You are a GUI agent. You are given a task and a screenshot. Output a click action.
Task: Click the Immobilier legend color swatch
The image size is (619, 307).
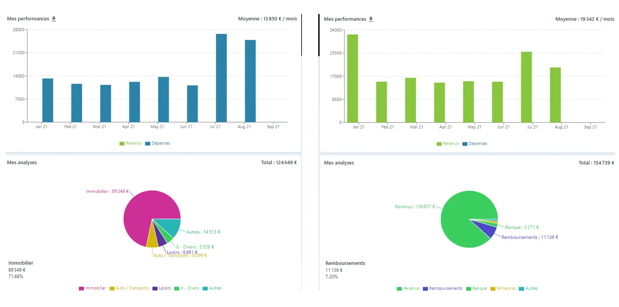[x=81, y=289]
